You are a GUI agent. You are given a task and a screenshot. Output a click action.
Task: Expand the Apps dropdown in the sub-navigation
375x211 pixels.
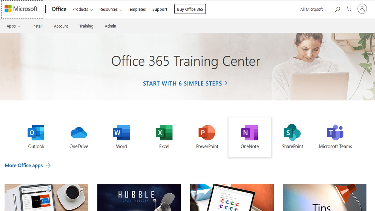click(x=13, y=26)
